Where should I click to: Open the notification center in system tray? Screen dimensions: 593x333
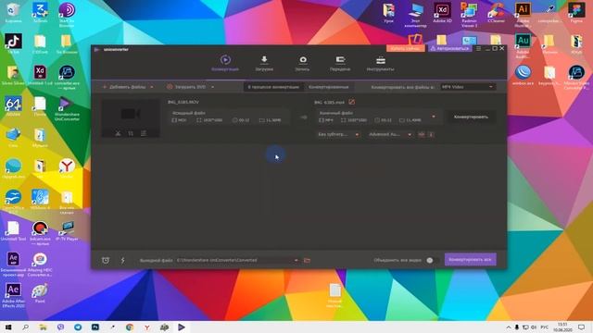click(581, 327)
